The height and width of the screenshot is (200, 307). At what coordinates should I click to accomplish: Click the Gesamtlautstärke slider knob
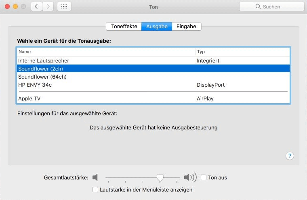[160, 177]
